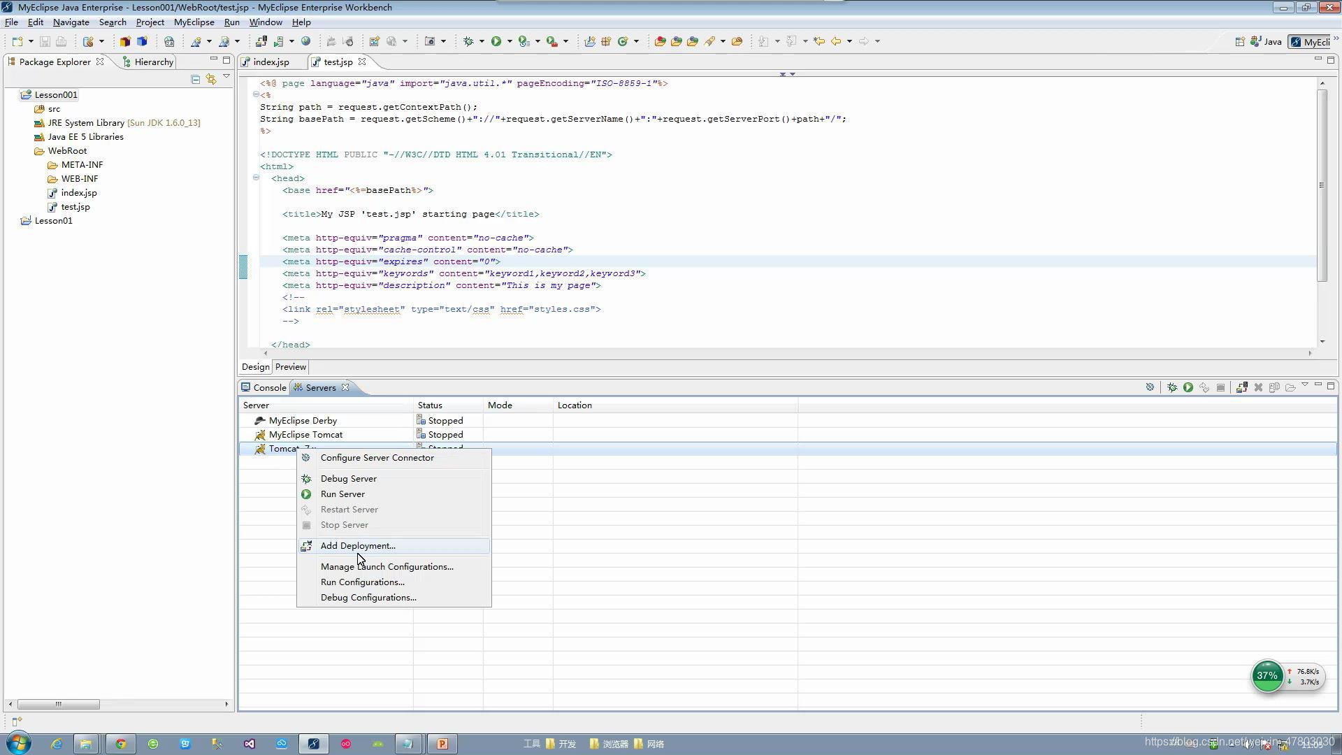Switch to the Console tab
The image size is (1342, 755).
(x=269, y=388)
